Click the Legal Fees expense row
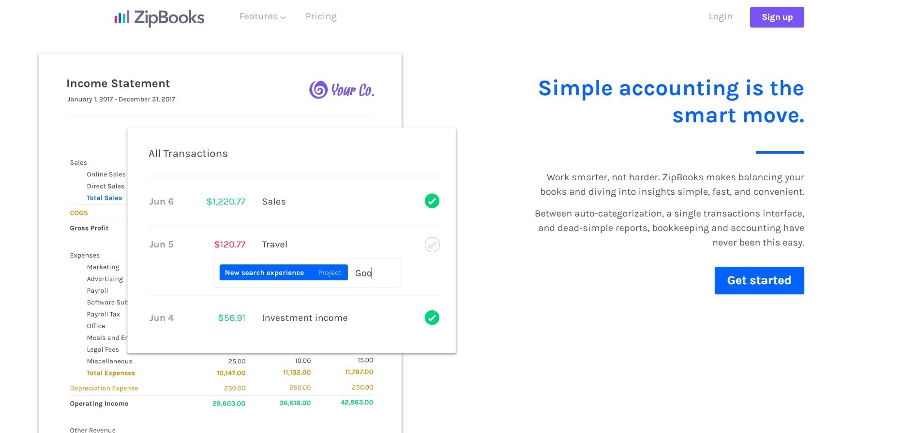 coord(103,349)
